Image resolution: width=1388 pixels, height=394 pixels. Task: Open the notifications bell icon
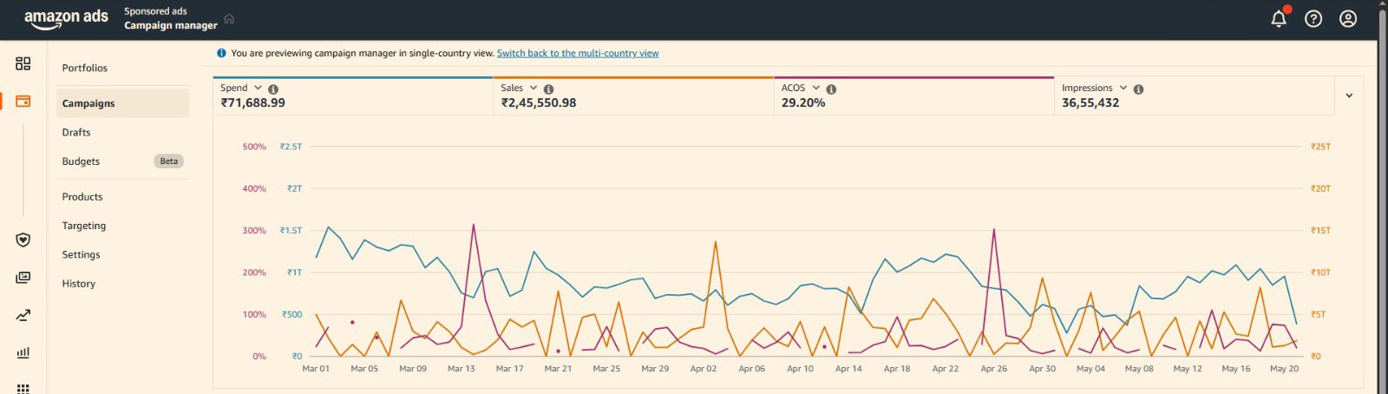coord(1279,18)
